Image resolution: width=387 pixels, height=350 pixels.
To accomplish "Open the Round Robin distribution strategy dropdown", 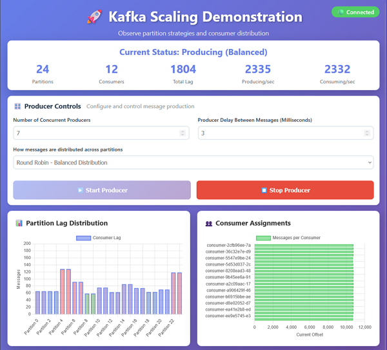I will pyautogui.click(x=193, y=162).
